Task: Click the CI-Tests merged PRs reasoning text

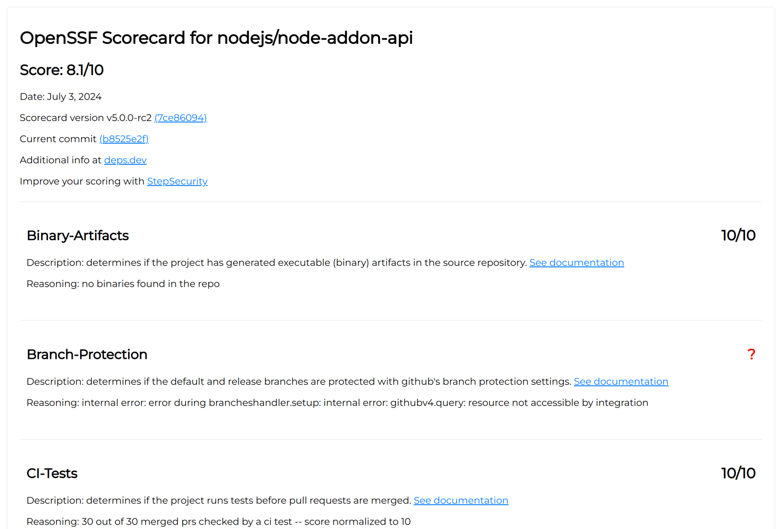Action: pos(218,522)
